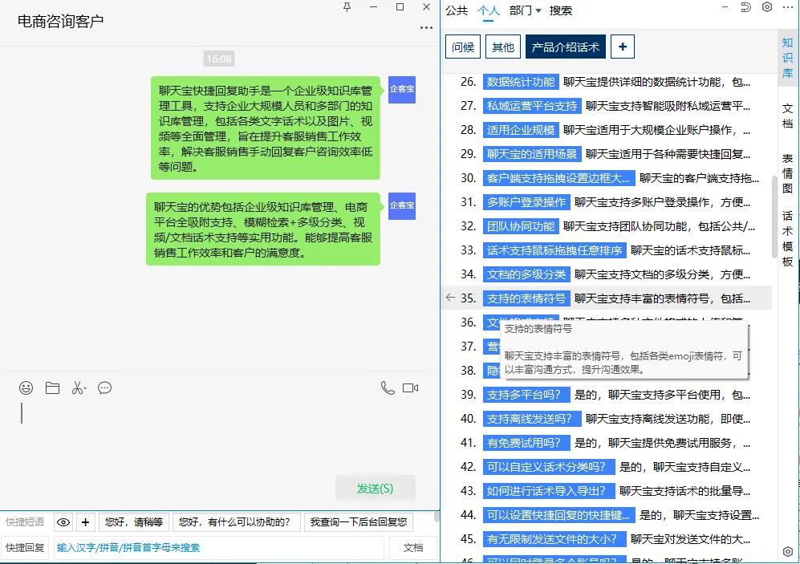Open hexagon settings icon in panel header

[767, 7]
